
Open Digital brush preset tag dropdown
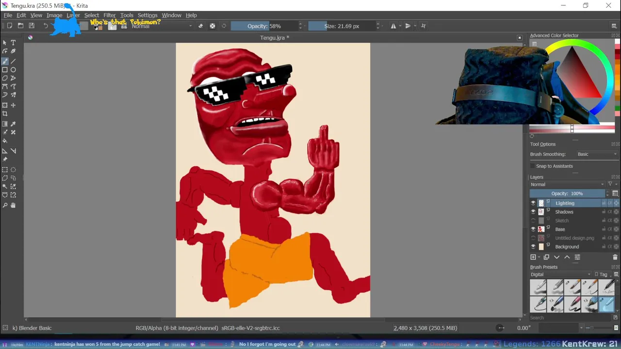tap(561, 274)
